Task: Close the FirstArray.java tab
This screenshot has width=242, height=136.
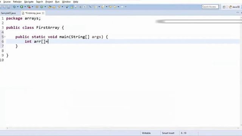Action: pos(43,13)
